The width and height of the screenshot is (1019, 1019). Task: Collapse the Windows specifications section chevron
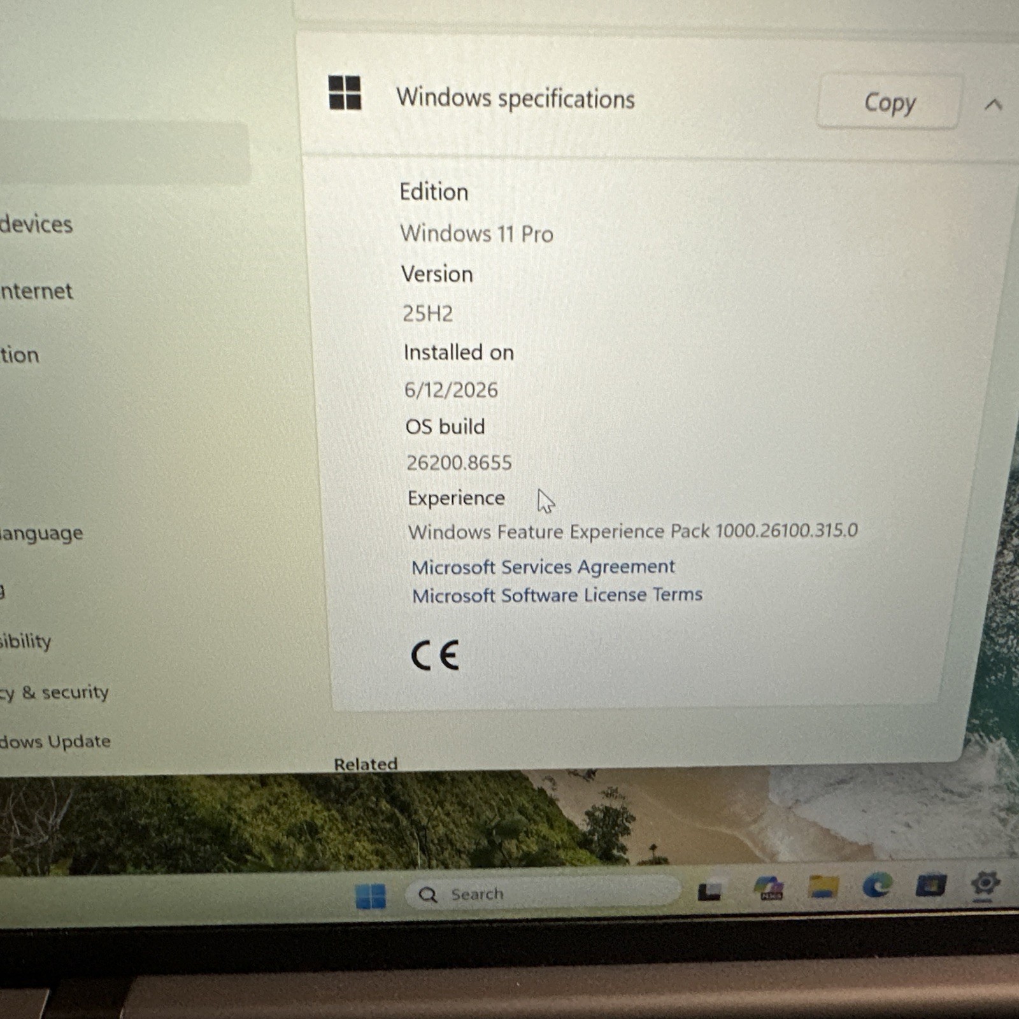pyautogui.click(x=993, y=104)
